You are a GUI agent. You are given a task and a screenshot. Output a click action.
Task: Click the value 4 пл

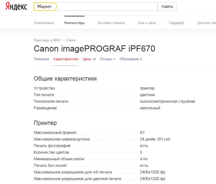[x=144, y=159]
